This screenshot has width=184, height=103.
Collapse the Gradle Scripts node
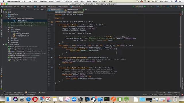(4, 45)
